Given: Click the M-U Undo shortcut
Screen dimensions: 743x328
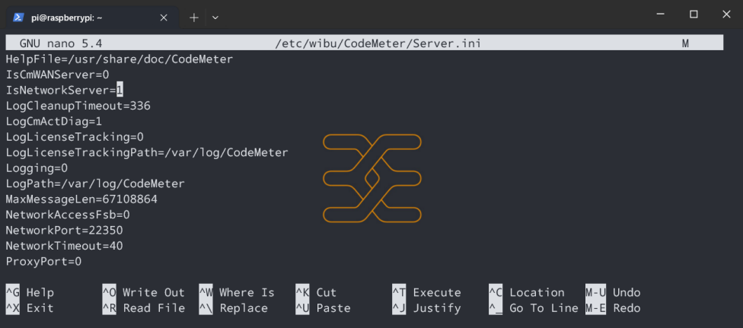Looking at the screenshot, I should point(613,292).
